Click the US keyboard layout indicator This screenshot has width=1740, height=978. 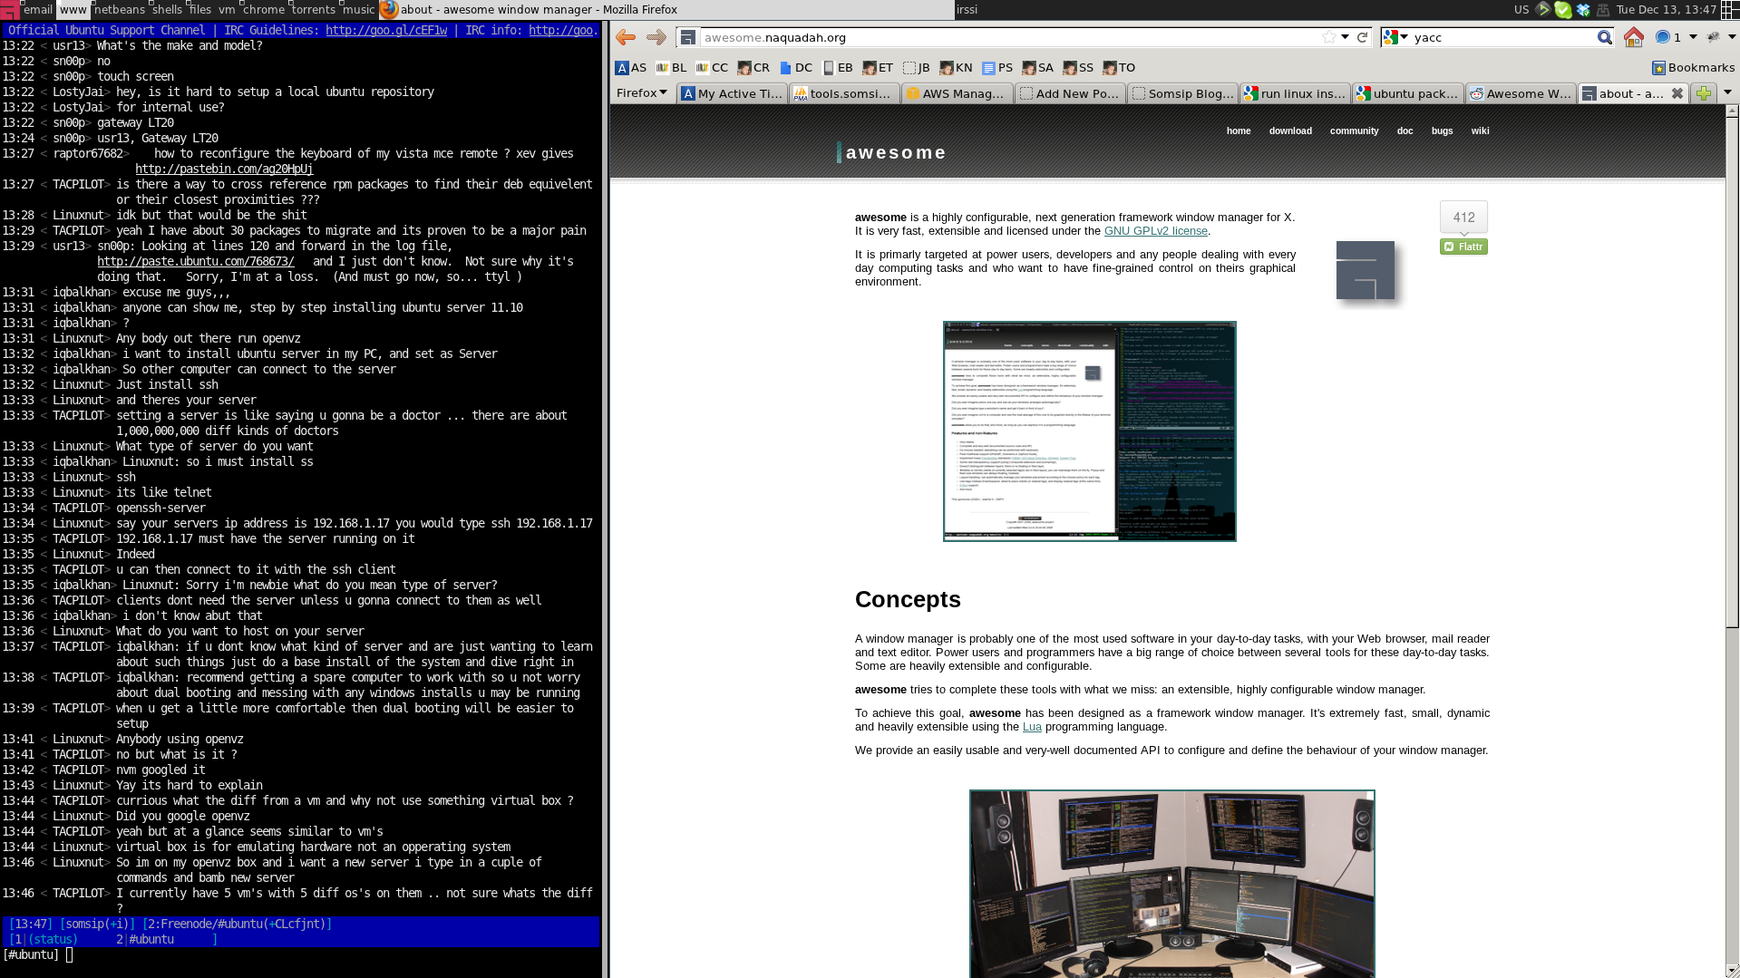pos(1521,10)
